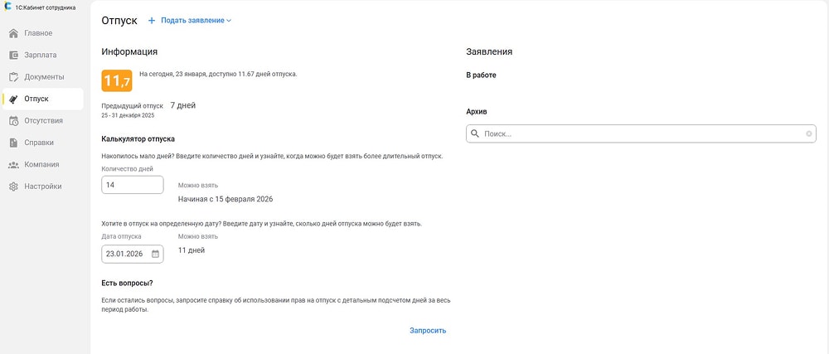Click the Запросить link
The width and height of the screenshot is (829, 354).
(428, 330)
